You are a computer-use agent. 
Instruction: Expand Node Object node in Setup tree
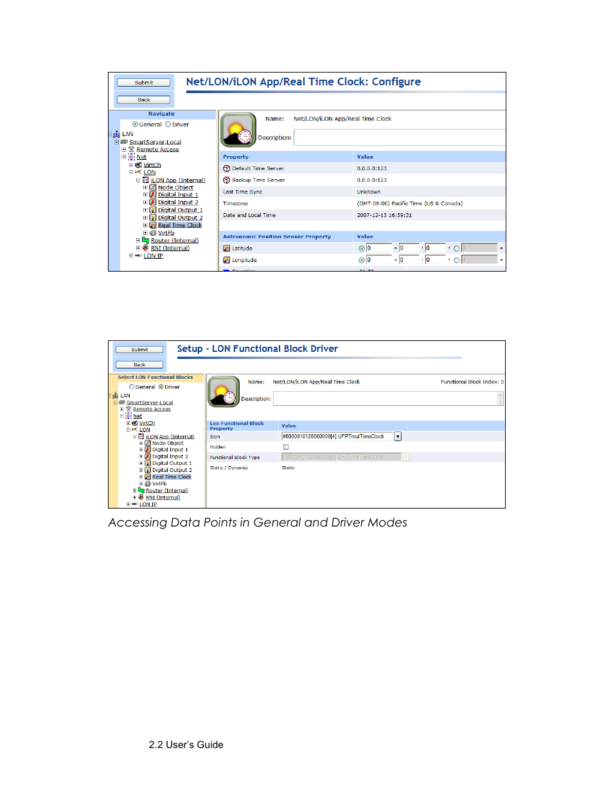[x=141, y=443]
